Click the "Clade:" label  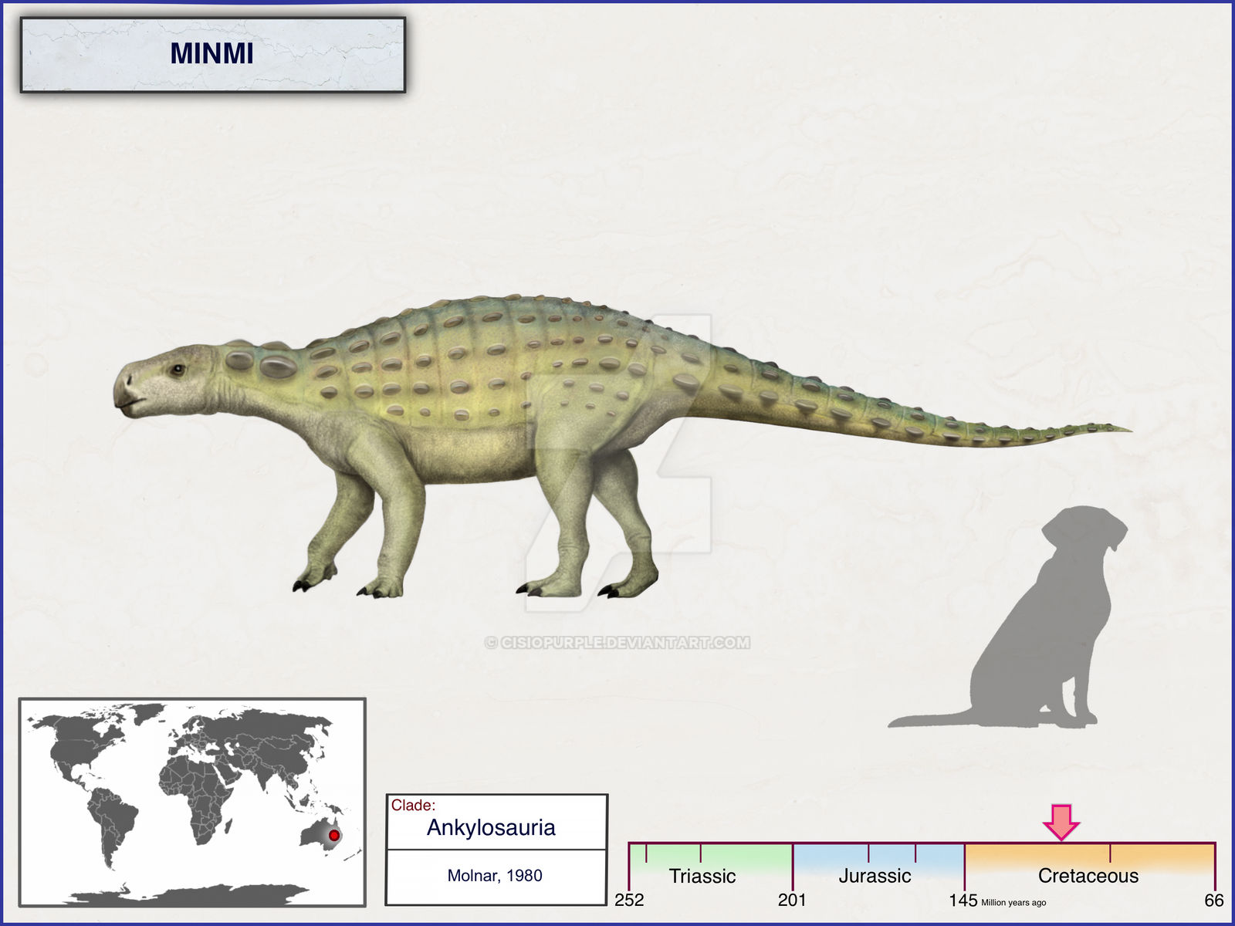(413, 806)
